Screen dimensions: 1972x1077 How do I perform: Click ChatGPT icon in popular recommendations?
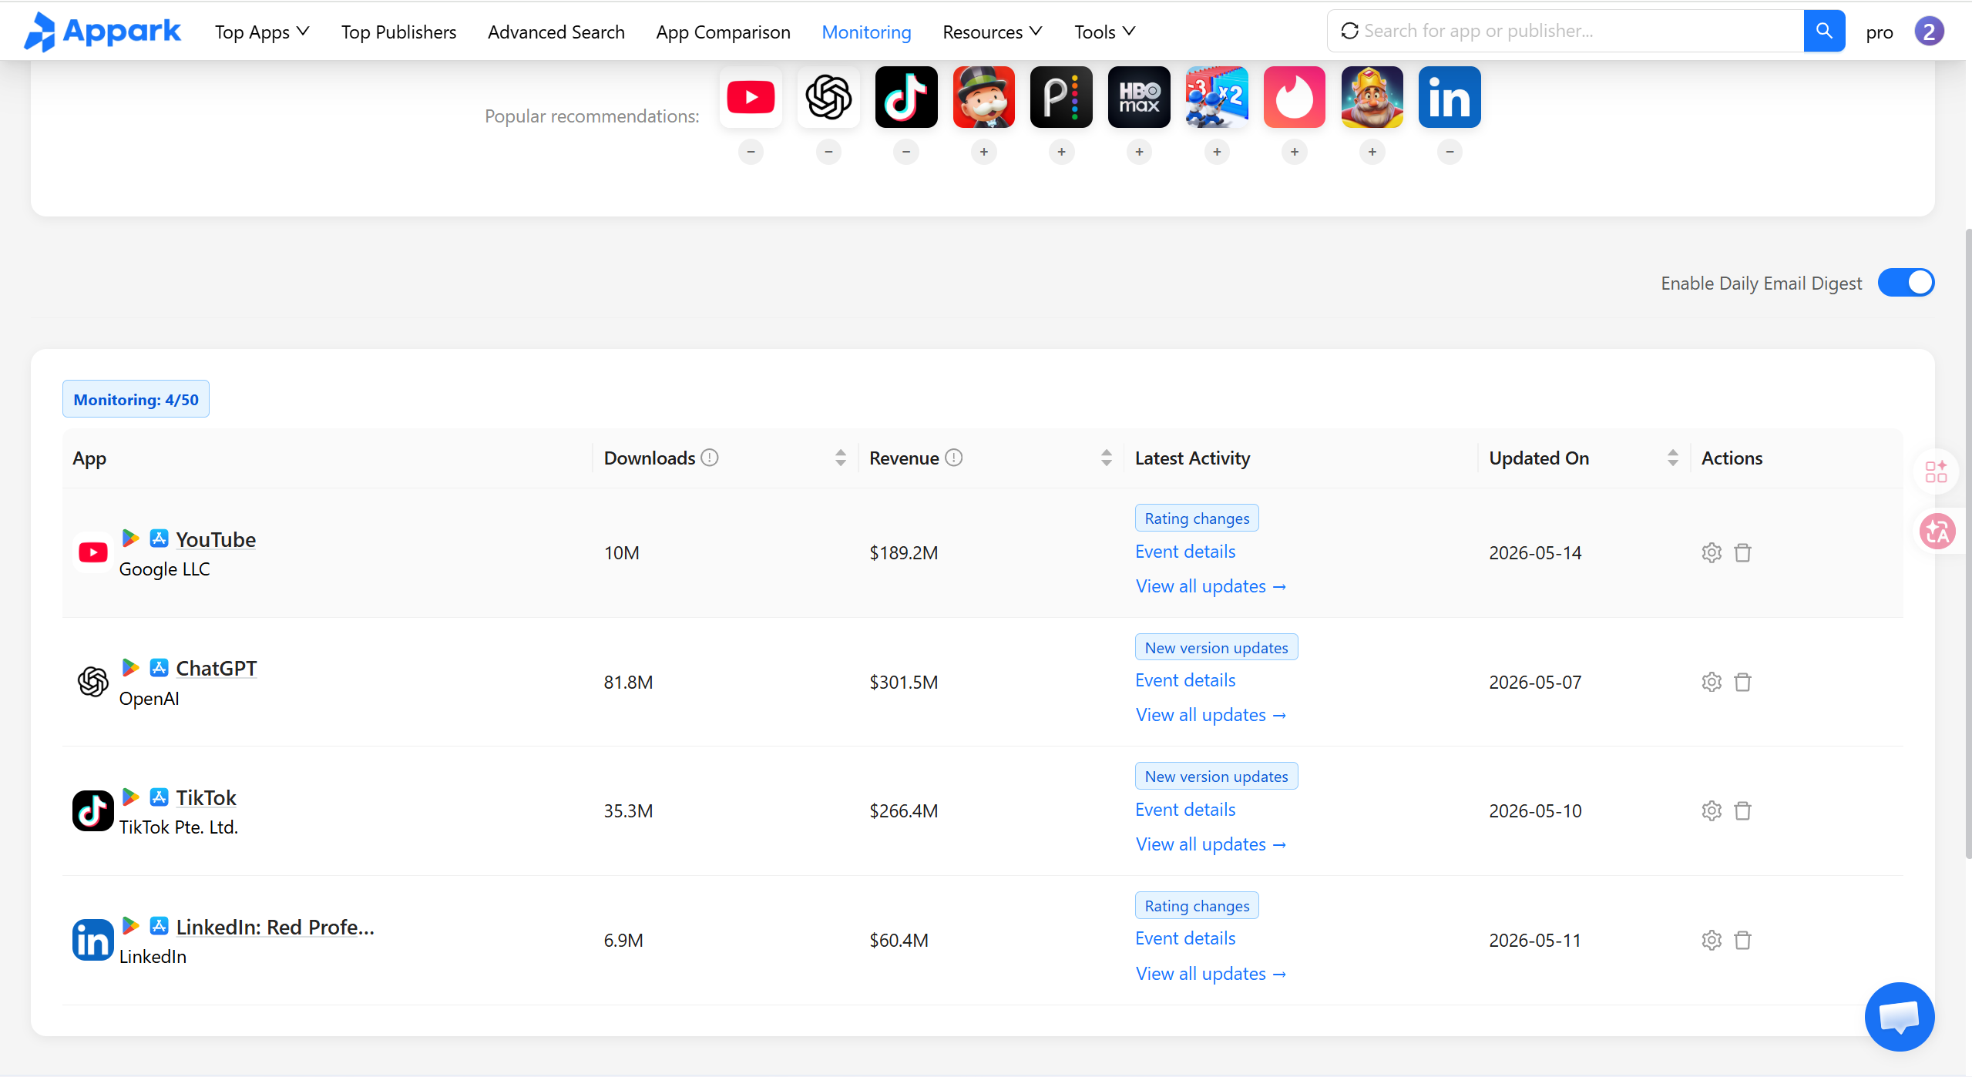click(828, 97)
